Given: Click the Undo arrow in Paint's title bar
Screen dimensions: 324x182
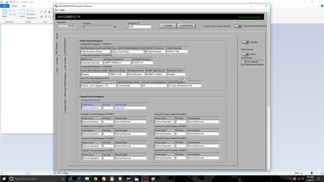Looking at the screenshot, I should pyautogui.click(x=11, y=2).
